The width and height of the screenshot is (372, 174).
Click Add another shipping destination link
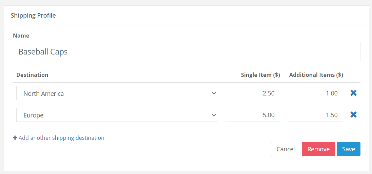61,138
